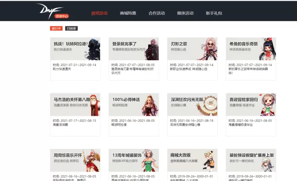Open the 希曼的音乐奇旅 event banner
Image resolution: width=297 pixels, height=181 pixels.
click(x=251, y=49)
